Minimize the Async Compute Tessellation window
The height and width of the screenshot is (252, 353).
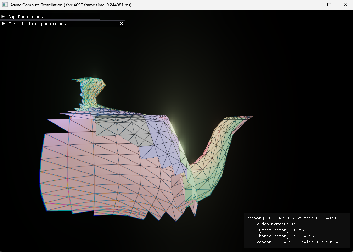pos(313,5)
